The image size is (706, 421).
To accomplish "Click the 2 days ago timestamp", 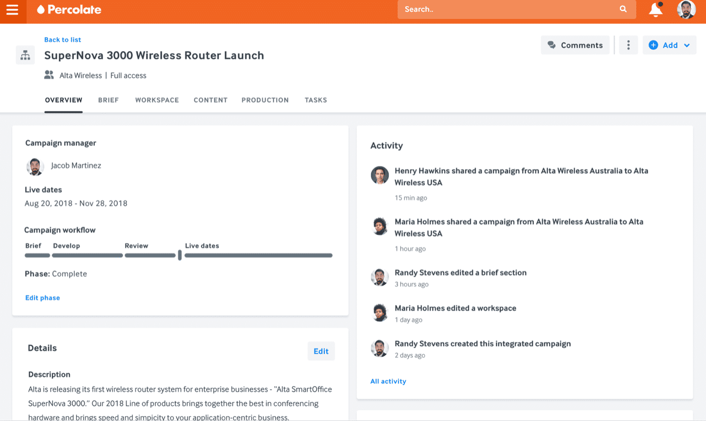I will click(x=410, y=355).
